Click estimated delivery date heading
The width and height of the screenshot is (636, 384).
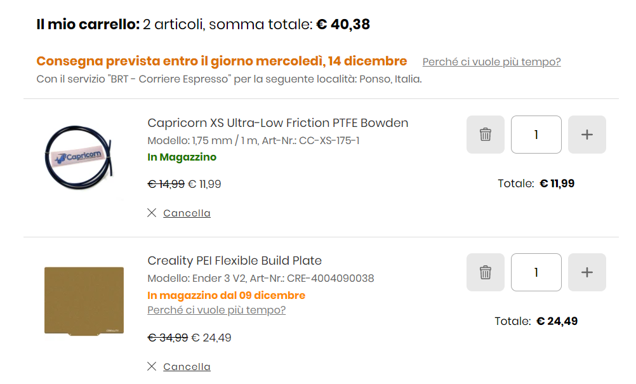(222, 61)
